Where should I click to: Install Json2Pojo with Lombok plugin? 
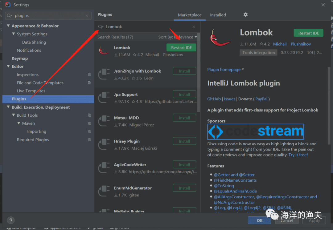click(x=184, y=71)
